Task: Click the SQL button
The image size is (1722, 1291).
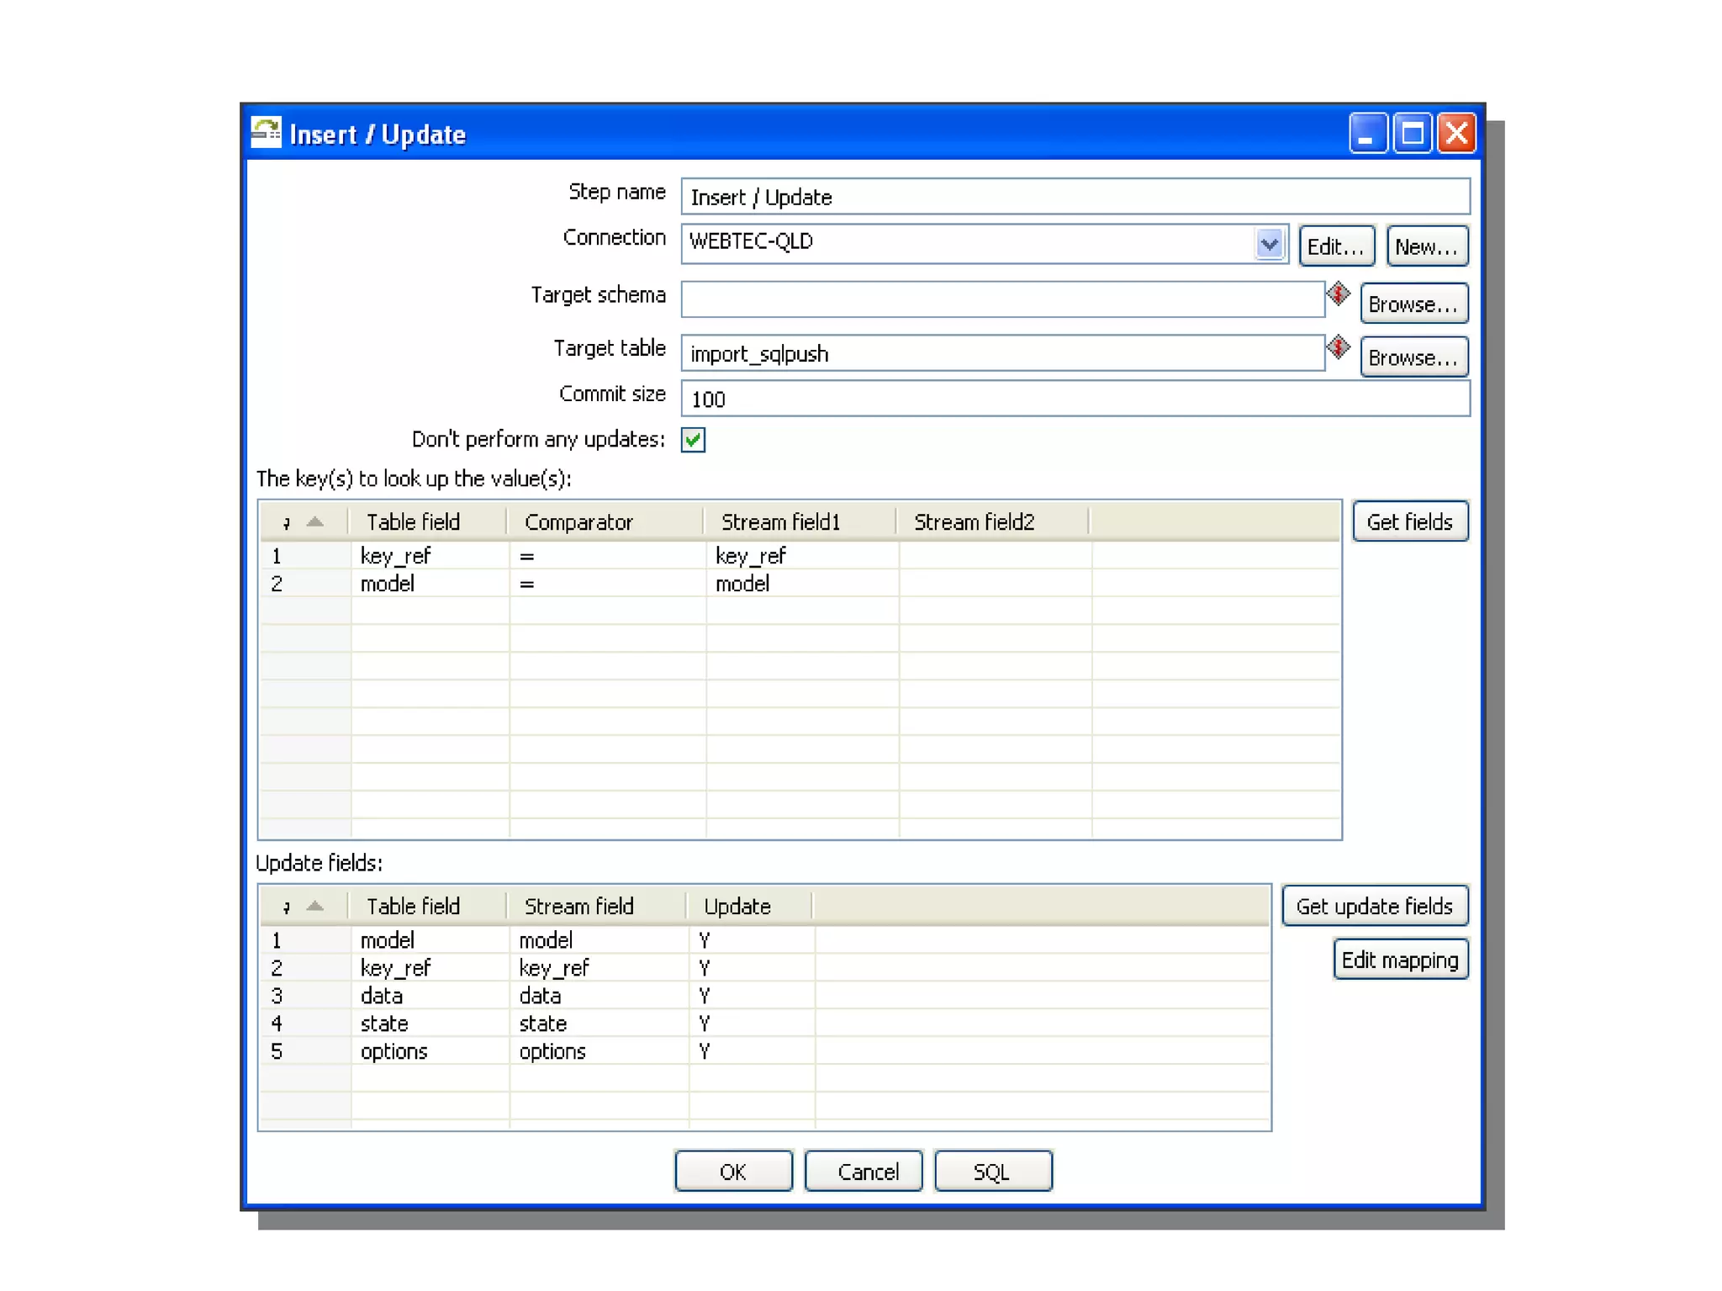Action: coord(992,1172)
